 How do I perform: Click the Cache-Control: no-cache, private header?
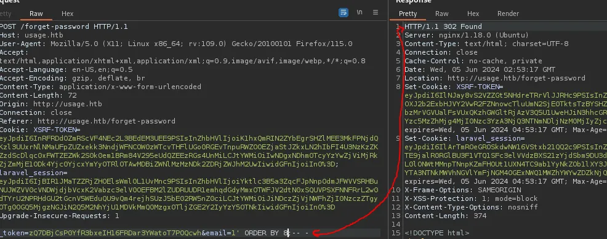[473, 61]
